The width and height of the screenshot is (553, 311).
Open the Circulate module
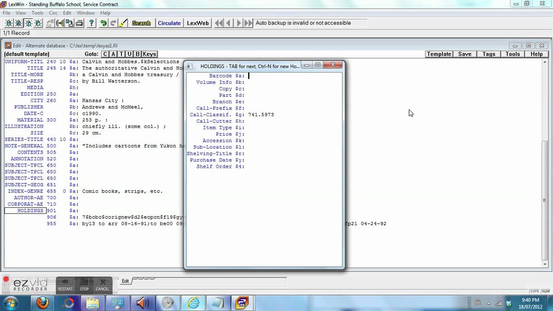pyautogui.click(x=169, y=23)
